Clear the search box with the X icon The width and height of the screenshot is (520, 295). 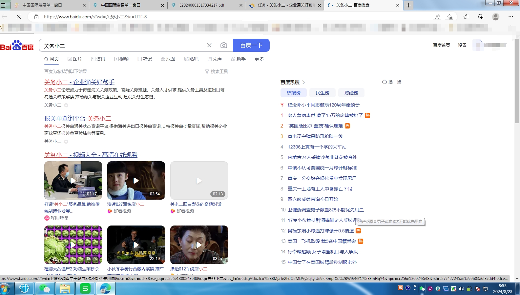[209, 45]
